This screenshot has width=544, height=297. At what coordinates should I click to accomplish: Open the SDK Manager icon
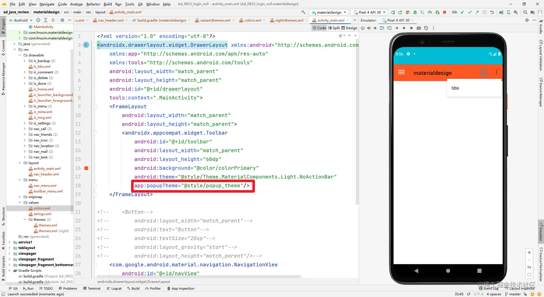click(x=516, y=12)
